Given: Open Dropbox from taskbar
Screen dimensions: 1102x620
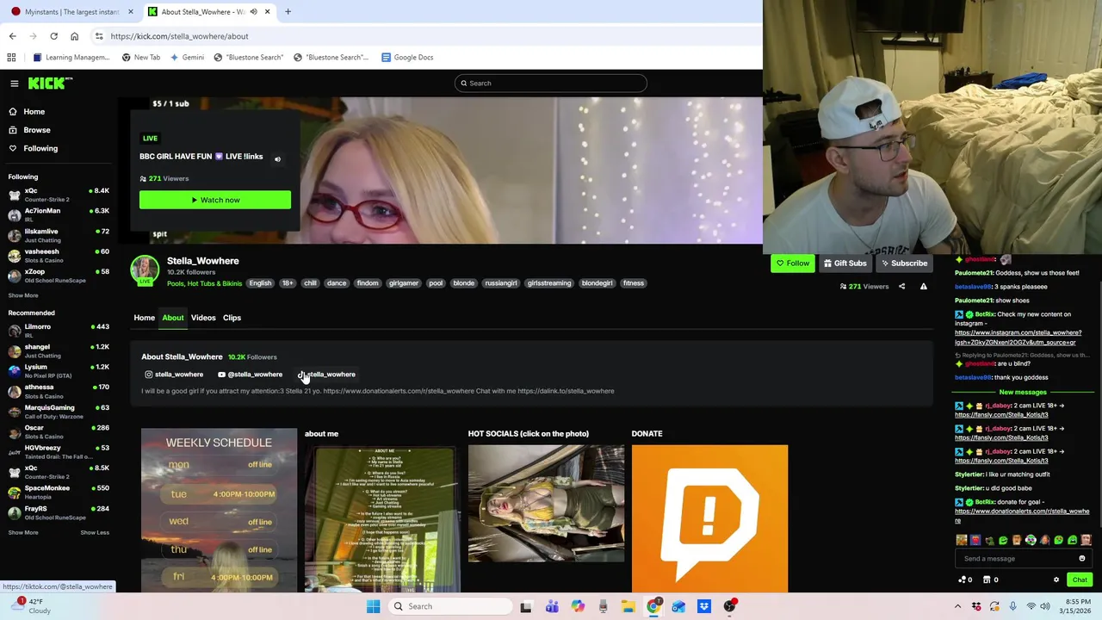Looking at the screenshot, I should click(x=704, y=606).
